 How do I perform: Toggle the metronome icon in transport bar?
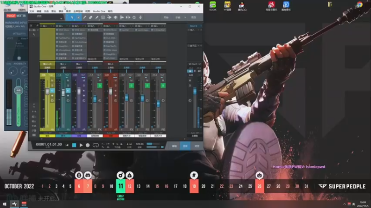[122, 144]
